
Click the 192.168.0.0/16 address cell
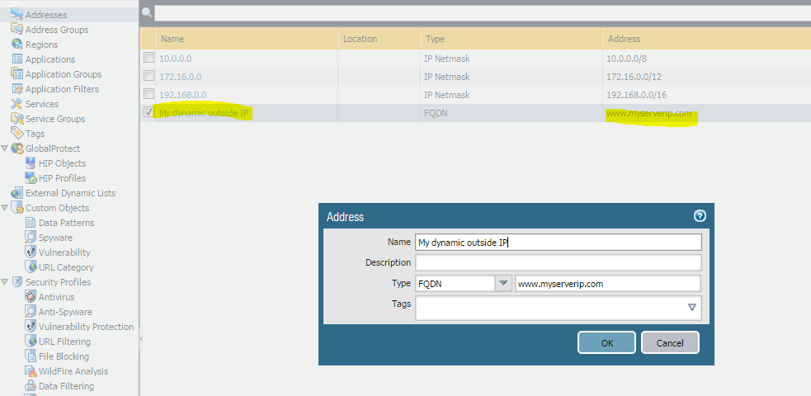tap(707, 95)
